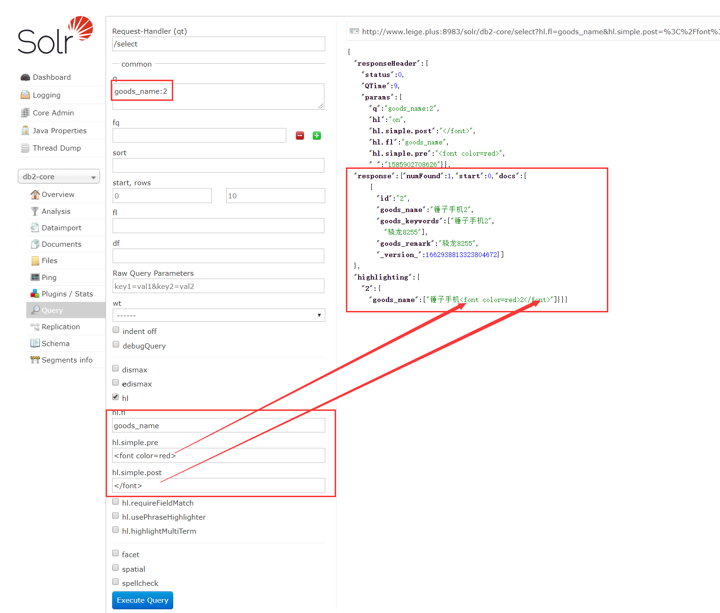Click the Segments info icon
Viewport: 720px width, 613px height.
(x=35, y=360)
